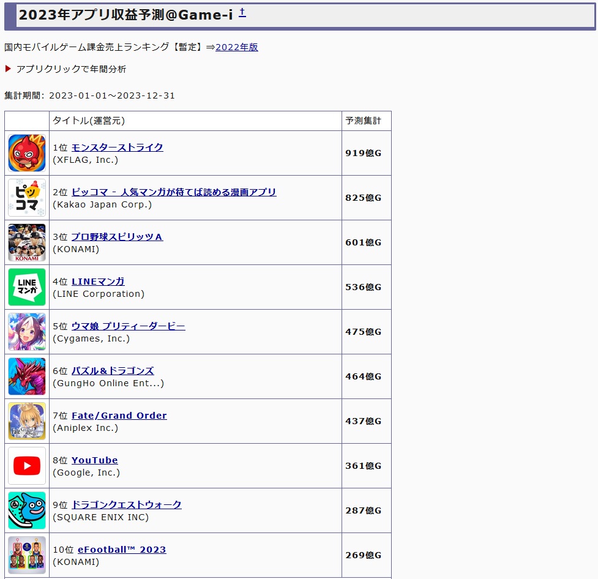Select the 601億G revenue value
This screenshot has width=598, height=579.
pyautogui.click(x=364, y=242)
